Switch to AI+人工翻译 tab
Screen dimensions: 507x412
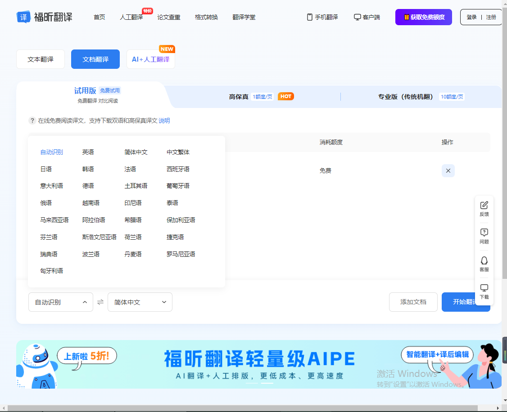tap(151, 59)
